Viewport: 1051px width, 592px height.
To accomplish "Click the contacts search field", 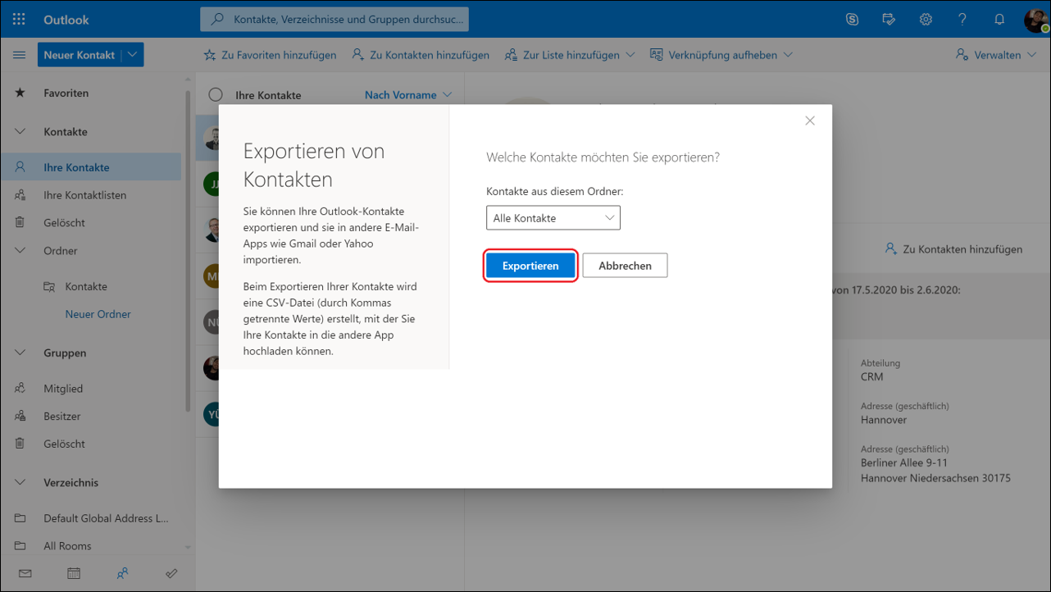I will [x=344, y=19].
